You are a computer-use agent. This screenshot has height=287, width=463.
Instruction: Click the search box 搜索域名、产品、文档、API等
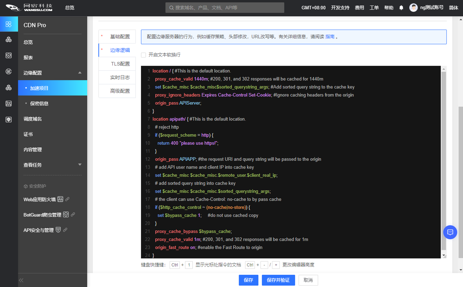click(x=225, y=8)
